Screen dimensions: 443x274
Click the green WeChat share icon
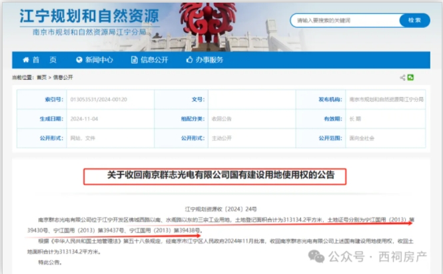[x=412, y=78]
